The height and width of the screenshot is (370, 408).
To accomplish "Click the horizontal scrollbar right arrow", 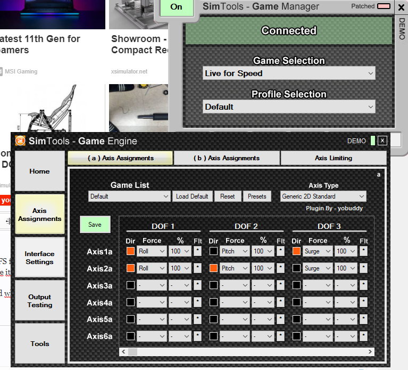I will pos(370,352).
